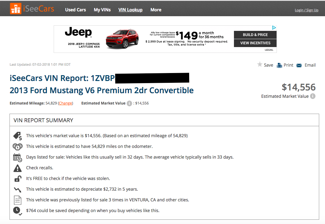Click the 2013 Ford Mustang title
325x224 pixels.
[101, 90]
